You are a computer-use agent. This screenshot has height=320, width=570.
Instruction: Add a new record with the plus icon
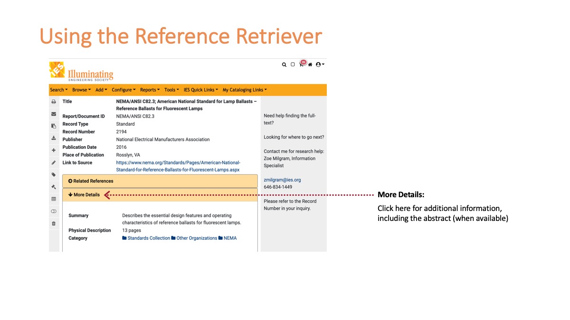[54, 150]
